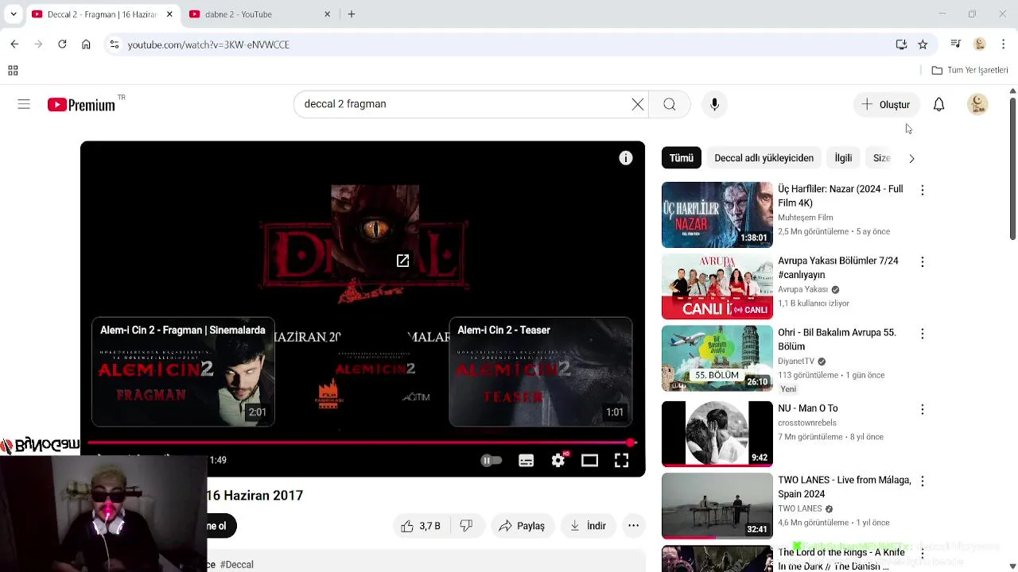Select the İlgili filter chip
Image resolution: width=1018 pixels, height=572 pixels.
click(x=843, y=158)
